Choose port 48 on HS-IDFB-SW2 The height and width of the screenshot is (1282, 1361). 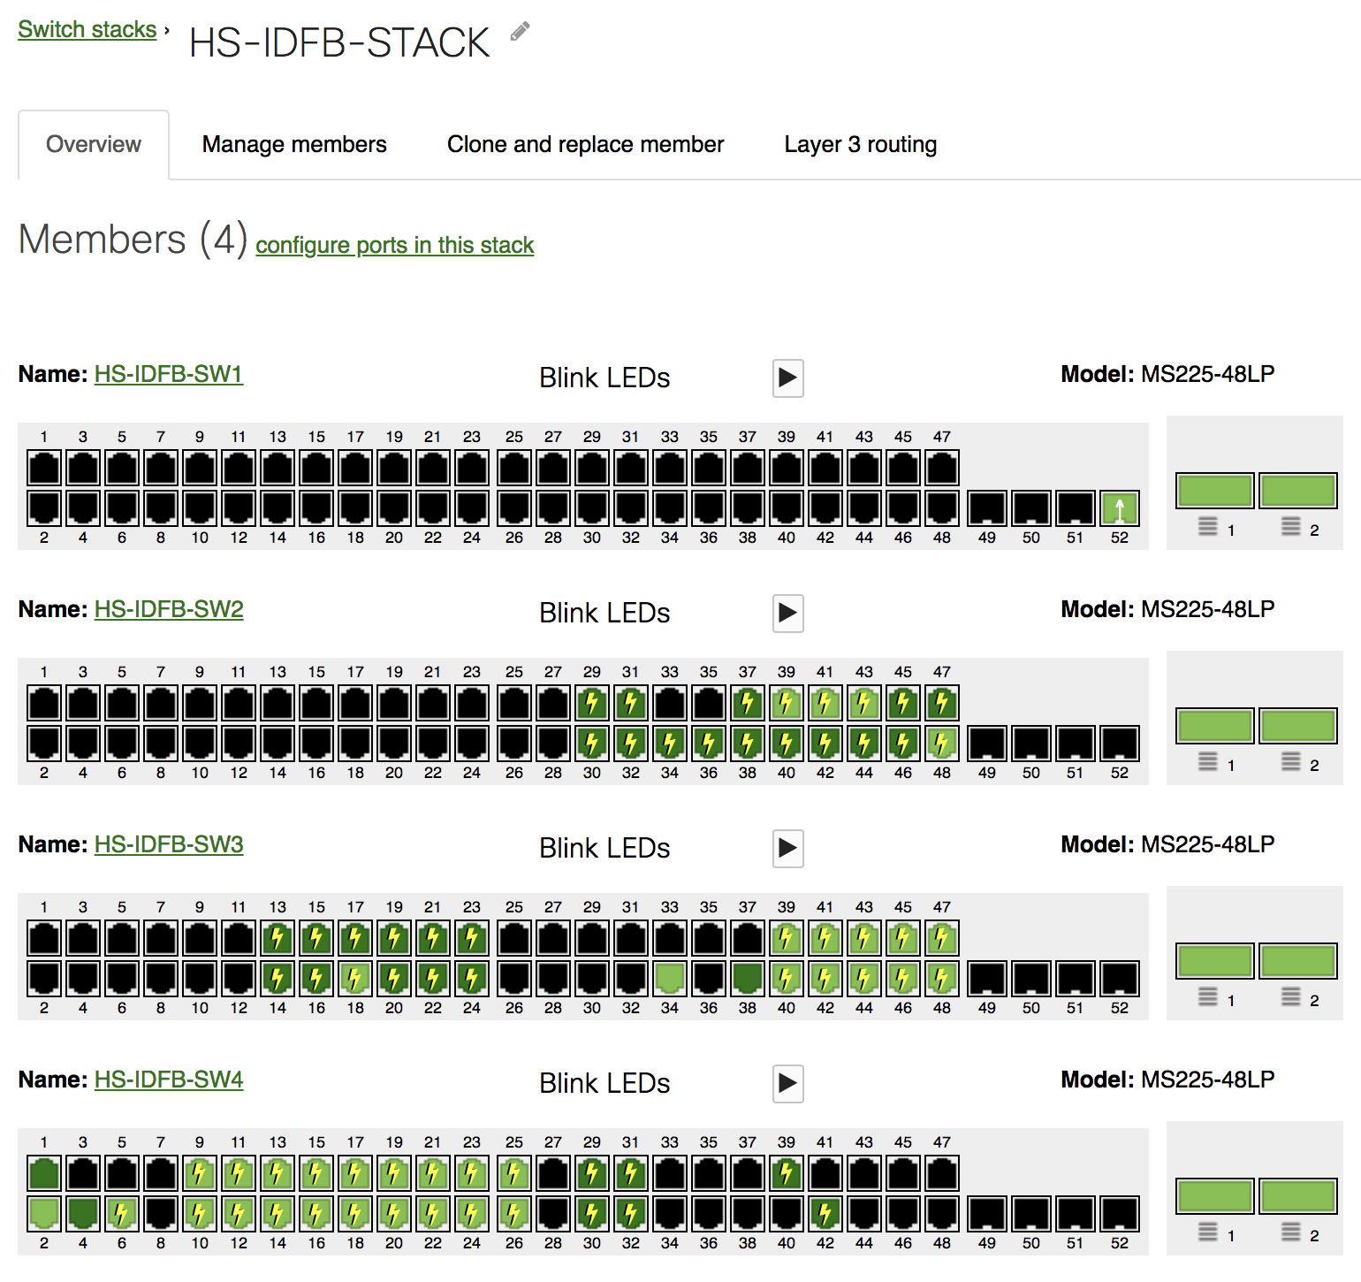click(942, 744)
